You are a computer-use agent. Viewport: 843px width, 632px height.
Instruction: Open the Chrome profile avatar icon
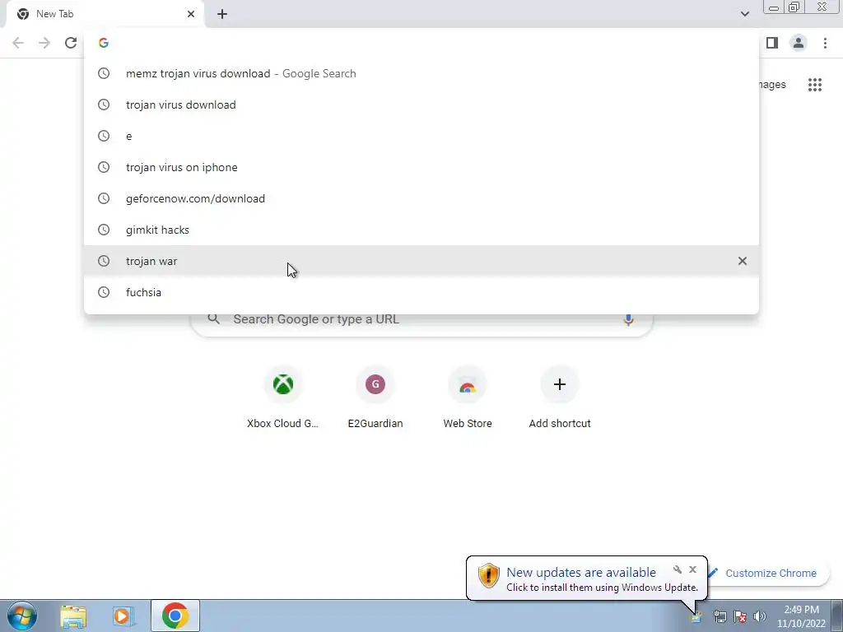pos(799,43)
